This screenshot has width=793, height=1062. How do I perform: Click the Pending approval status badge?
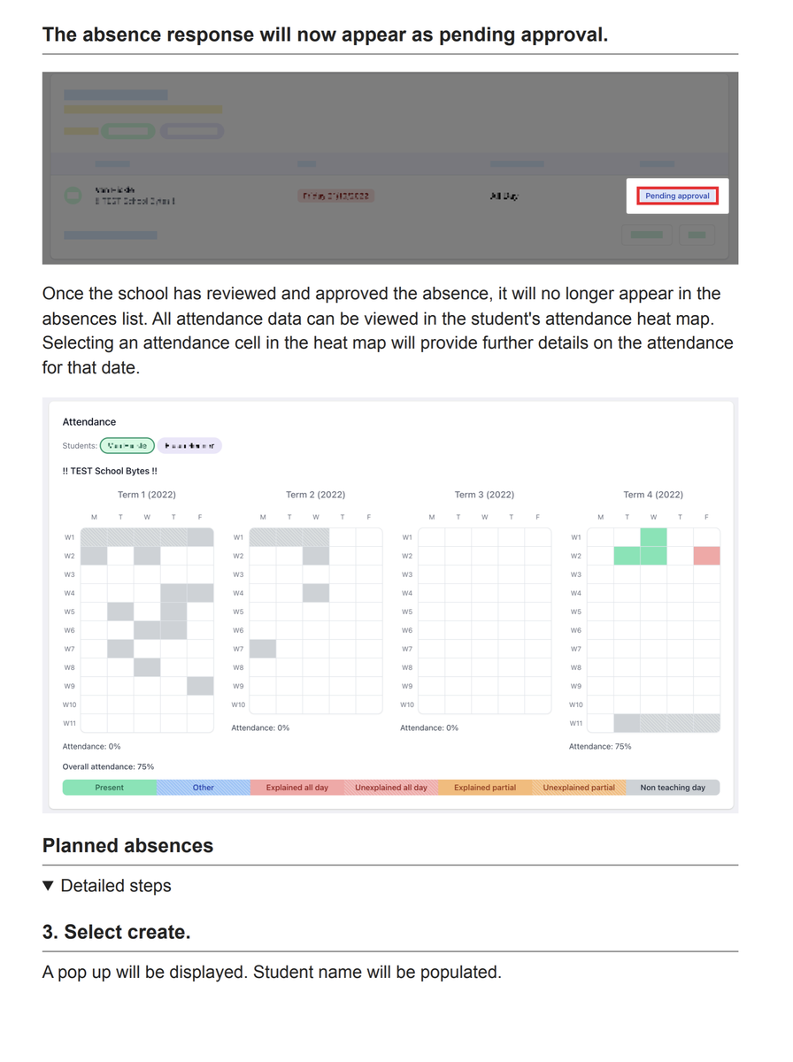click(x=677, y=196)
